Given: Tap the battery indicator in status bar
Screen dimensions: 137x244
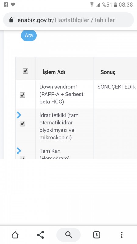Looking at the screenshot, I should click(x=115, y=5).
